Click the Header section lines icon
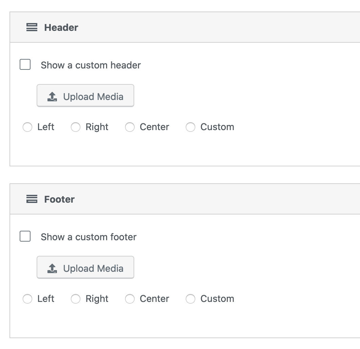This screenshot has height=349, width=360. click(32, 27)
